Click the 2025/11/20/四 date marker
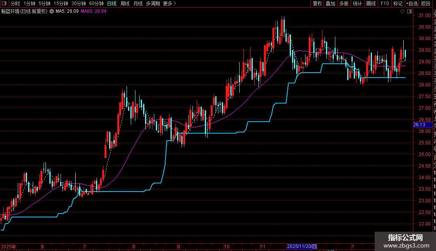The height and width of the screenshot is (251, 436). 302,246
